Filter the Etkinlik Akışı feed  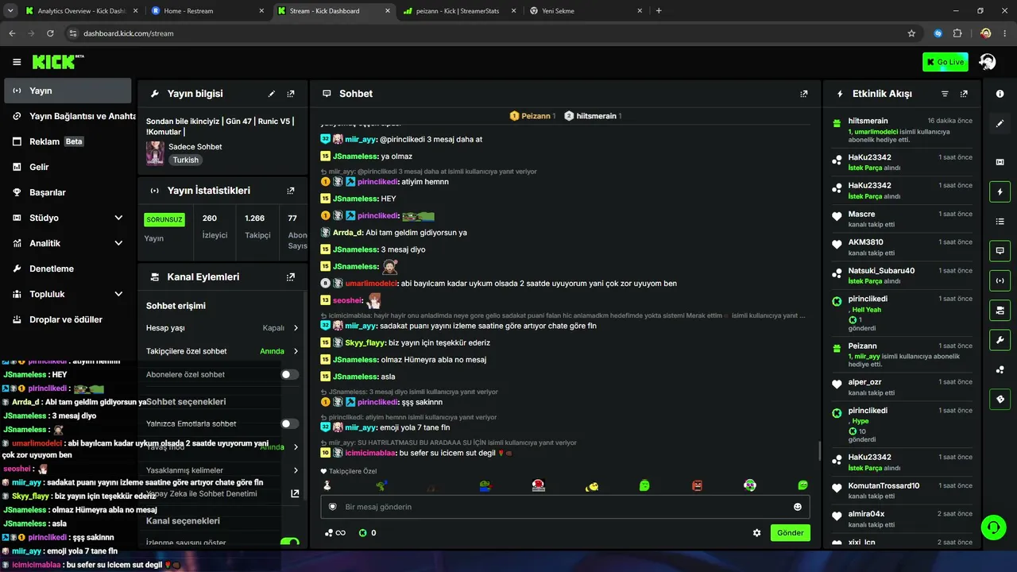point(945,94)
